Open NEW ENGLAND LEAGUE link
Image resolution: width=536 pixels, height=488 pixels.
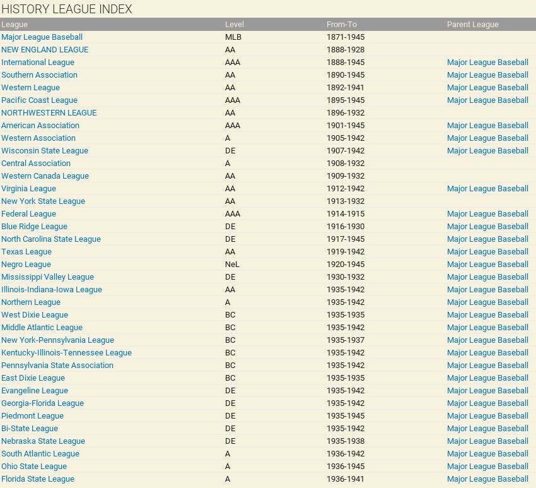pyautogui.click(x=45, y=50)
